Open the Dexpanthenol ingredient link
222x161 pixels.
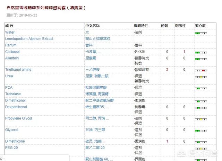point(16,107)
